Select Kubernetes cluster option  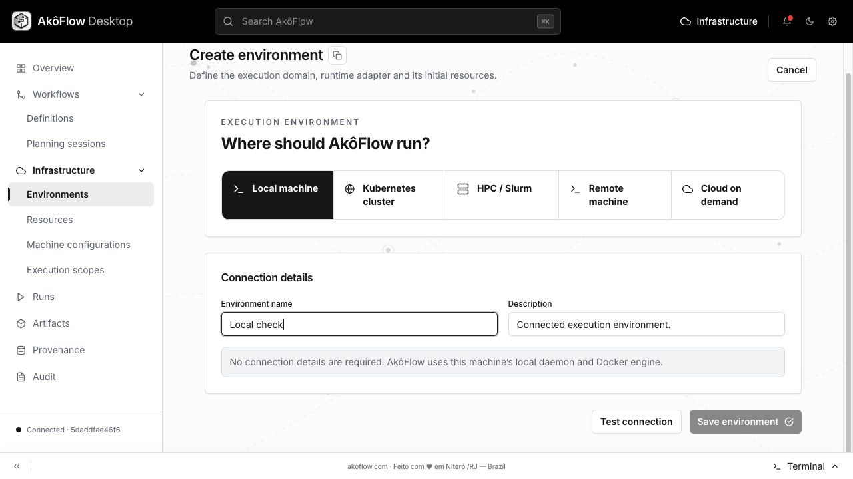coord(390,195)
